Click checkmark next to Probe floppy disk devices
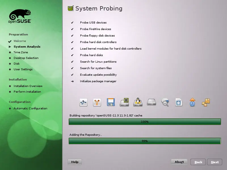This screenshot has height=170, width=227. pyautogui.click(x=72, y=36)
